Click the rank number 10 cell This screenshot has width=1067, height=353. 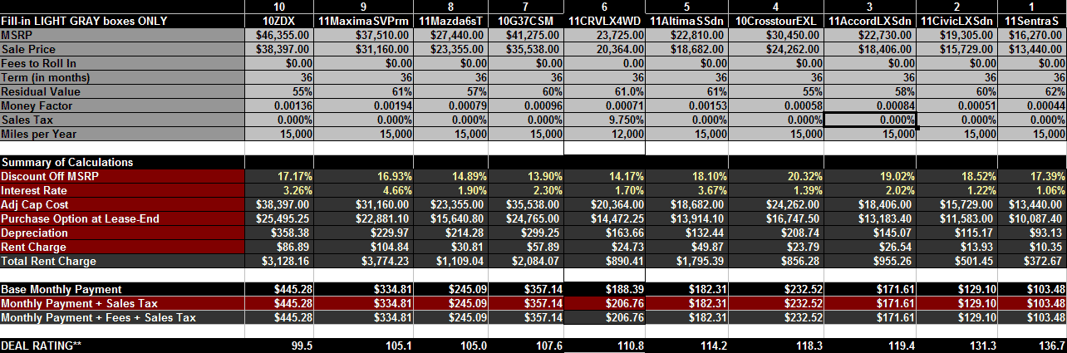click(x=279, y=7)
